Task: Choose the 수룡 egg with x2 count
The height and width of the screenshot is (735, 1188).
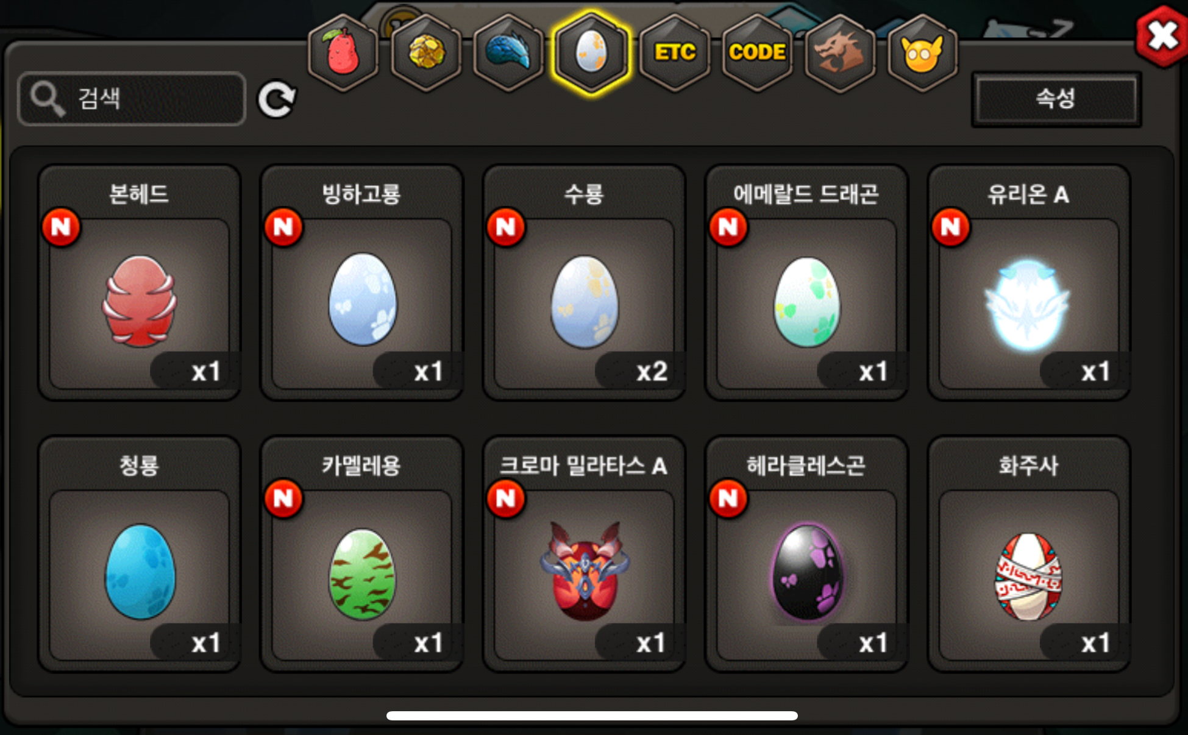Action: click(585, 283)
